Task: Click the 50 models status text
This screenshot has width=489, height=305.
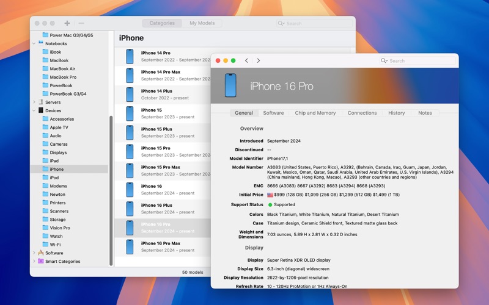Action: tap(193, 272)
